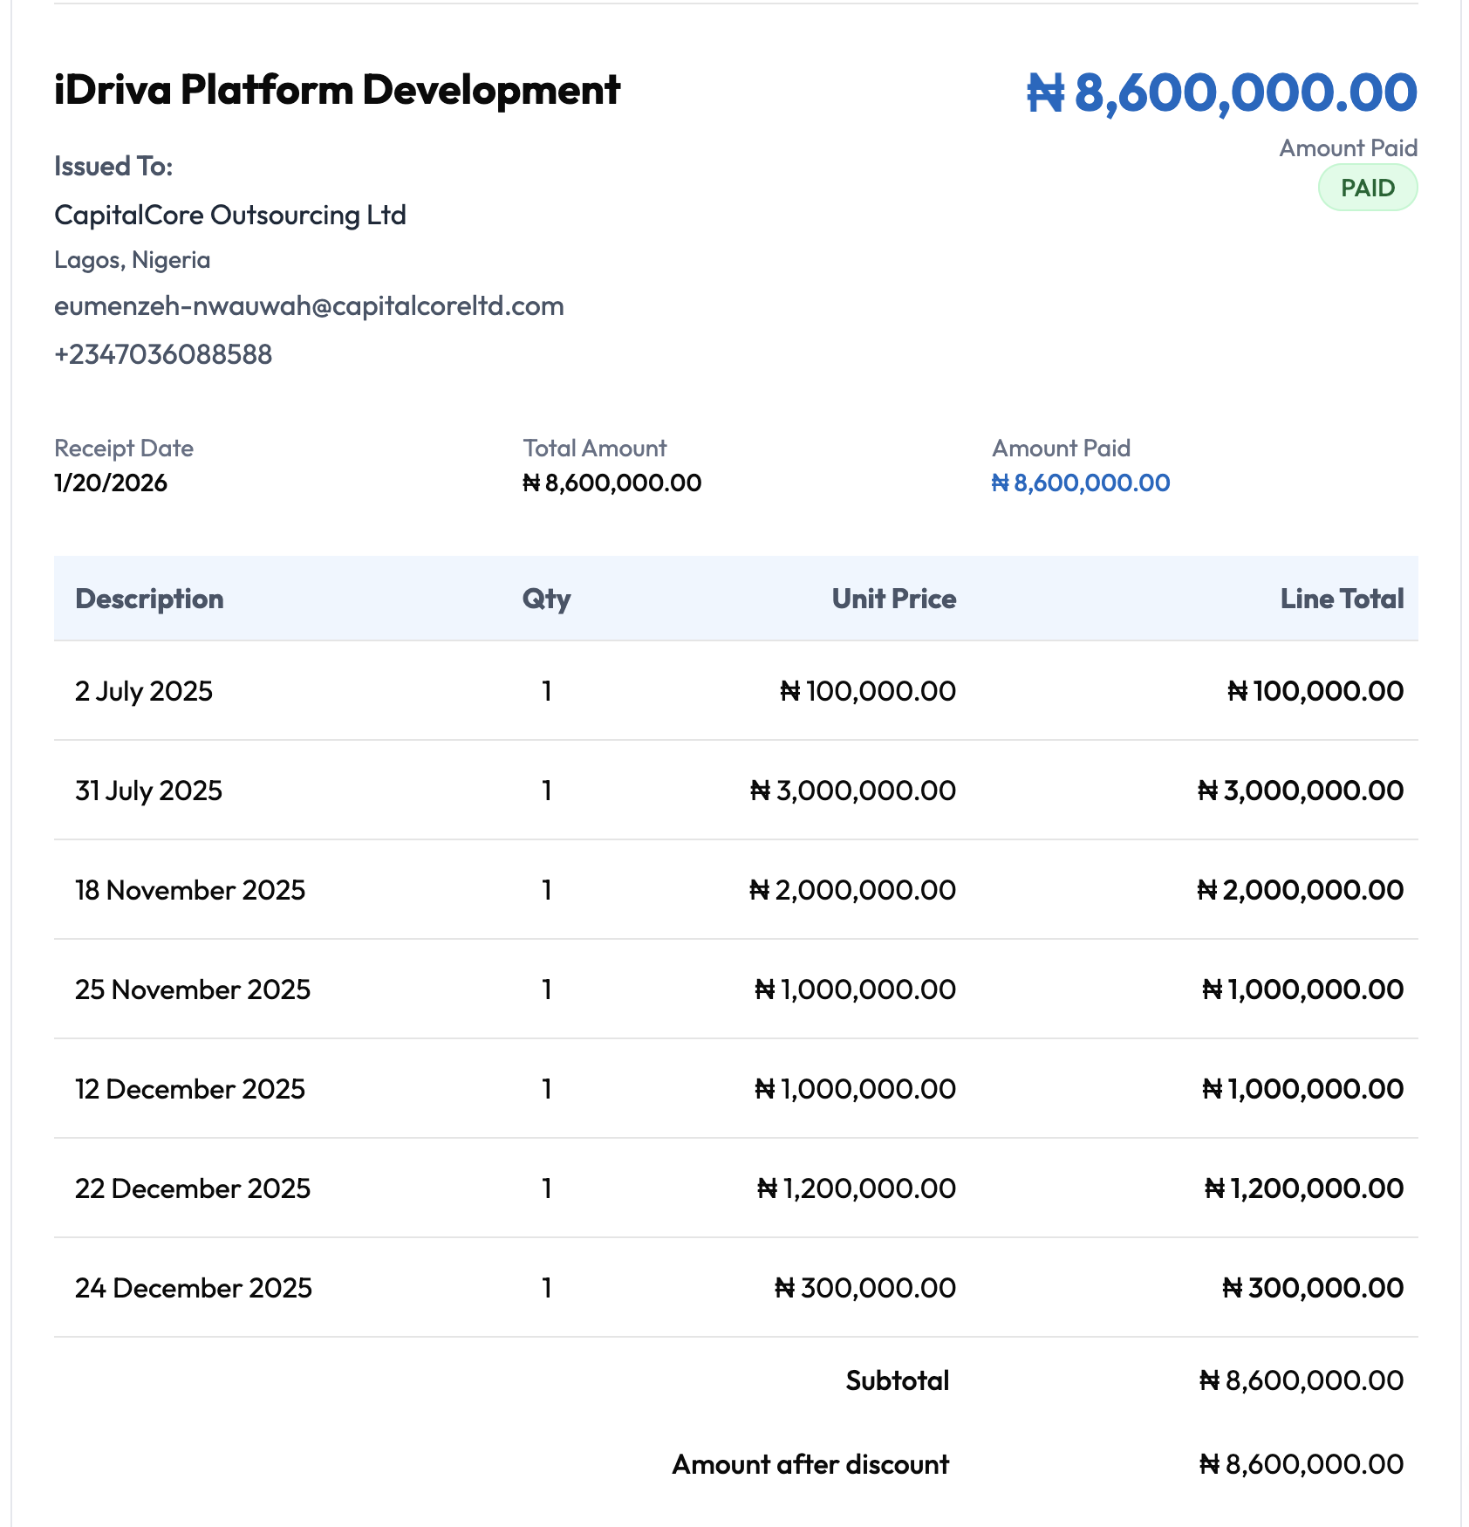Click the 18 November 2025 description cell
This screenshot has height=1527, width=1469.
[x=190, y=890]
